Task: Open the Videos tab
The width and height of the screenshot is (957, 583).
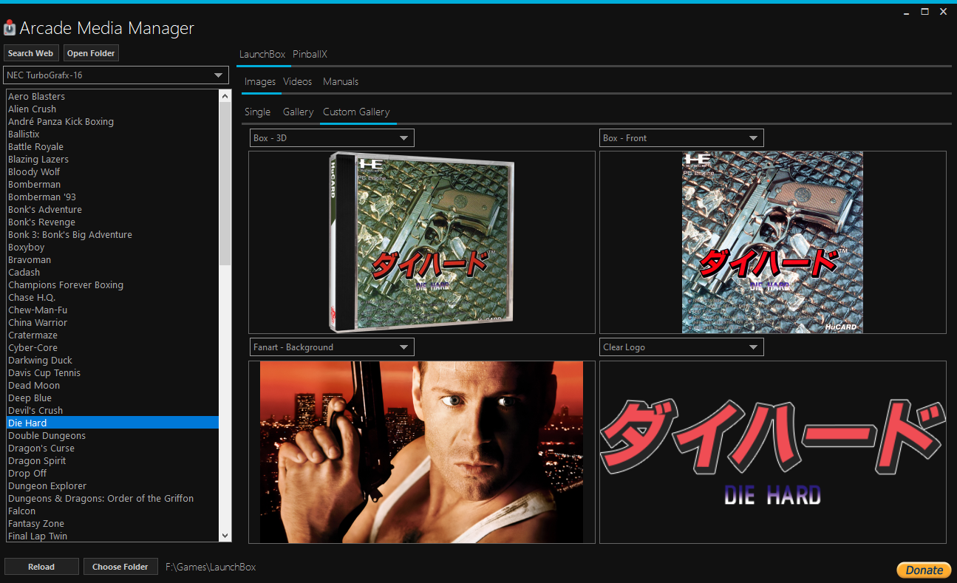Action: (298, 82)
